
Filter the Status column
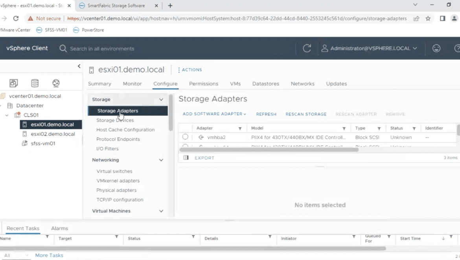(414, 128)
